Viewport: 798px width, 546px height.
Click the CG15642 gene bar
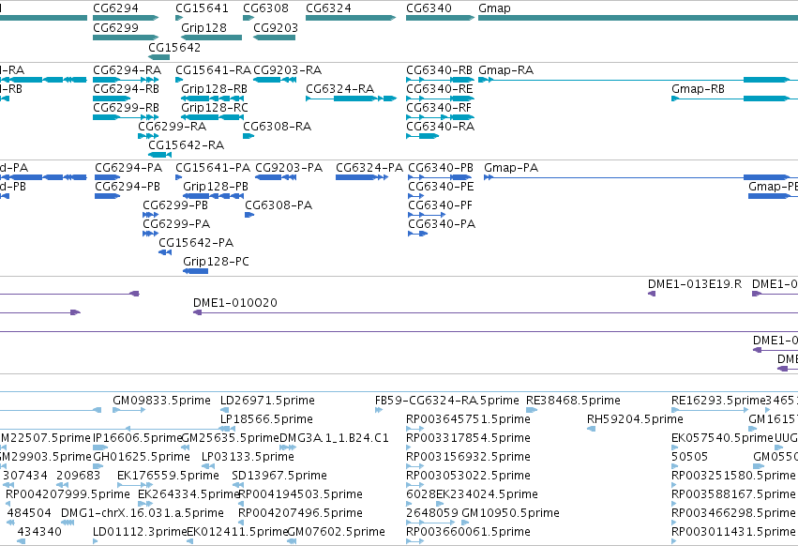coord(158,57)
